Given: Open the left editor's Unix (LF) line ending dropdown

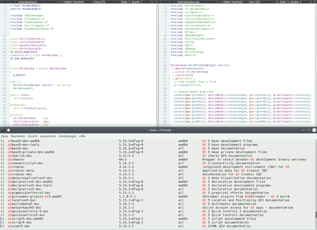Looking at the screenshot, I should pos(106,2).
